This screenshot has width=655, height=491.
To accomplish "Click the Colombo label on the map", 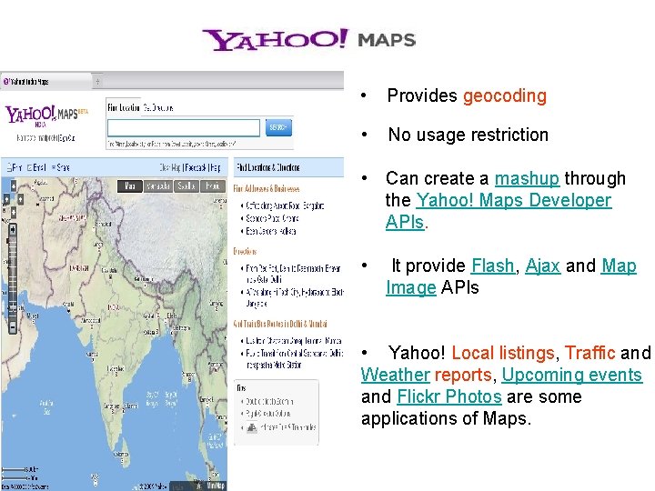I will [121, 454].
